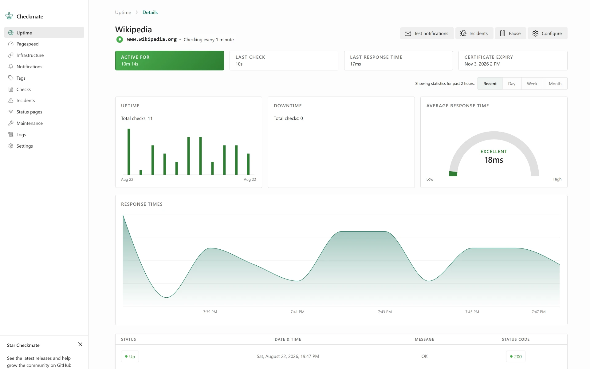This screenshot has width=590, height=369.
Task: Click the Test notifications button label
Action: (431, 33)
